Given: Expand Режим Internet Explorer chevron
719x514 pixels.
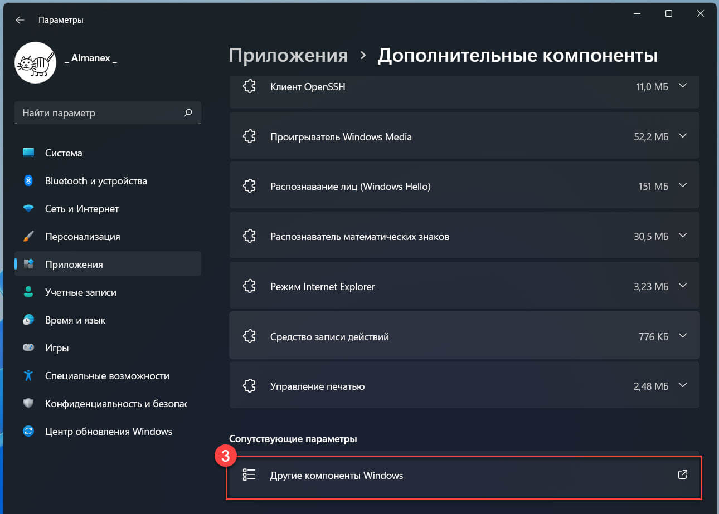Looking at the screenshot, I should pos(683,286).
